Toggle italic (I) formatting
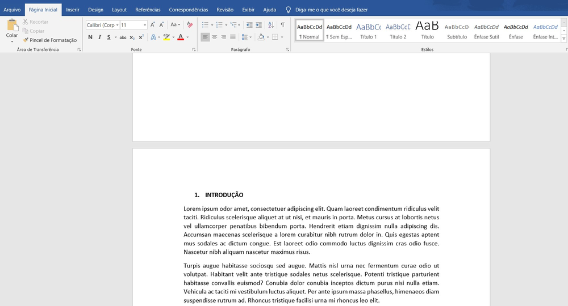 pyautogui.click(x=99, y=37)
